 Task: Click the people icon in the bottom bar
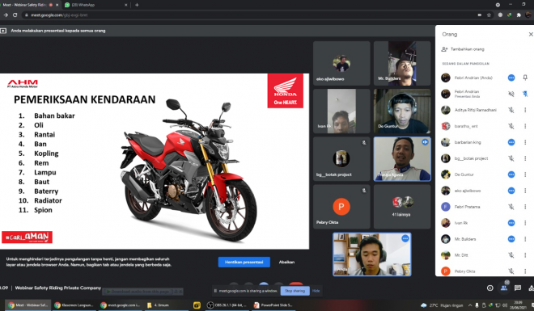[x=504, y=288]
